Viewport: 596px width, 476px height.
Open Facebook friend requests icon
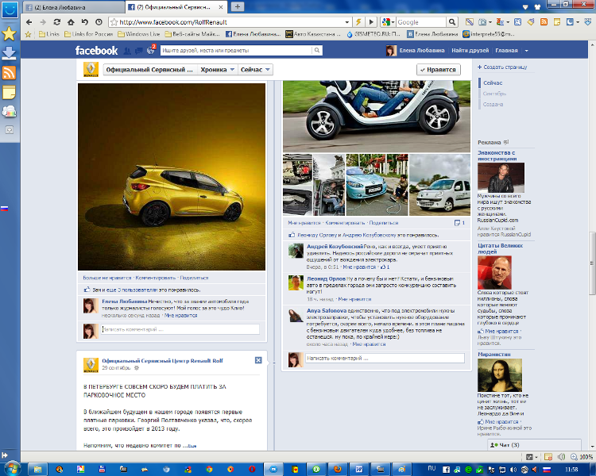[127, 51]
